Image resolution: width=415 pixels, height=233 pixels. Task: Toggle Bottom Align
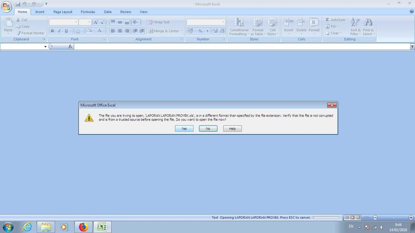(x=127, y=22)
